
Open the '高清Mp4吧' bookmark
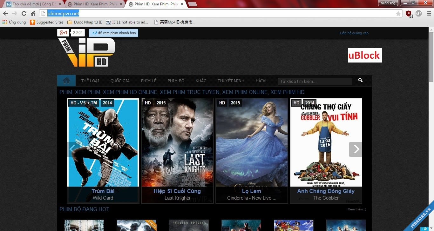pyautogui.click(x=174, y=22)
